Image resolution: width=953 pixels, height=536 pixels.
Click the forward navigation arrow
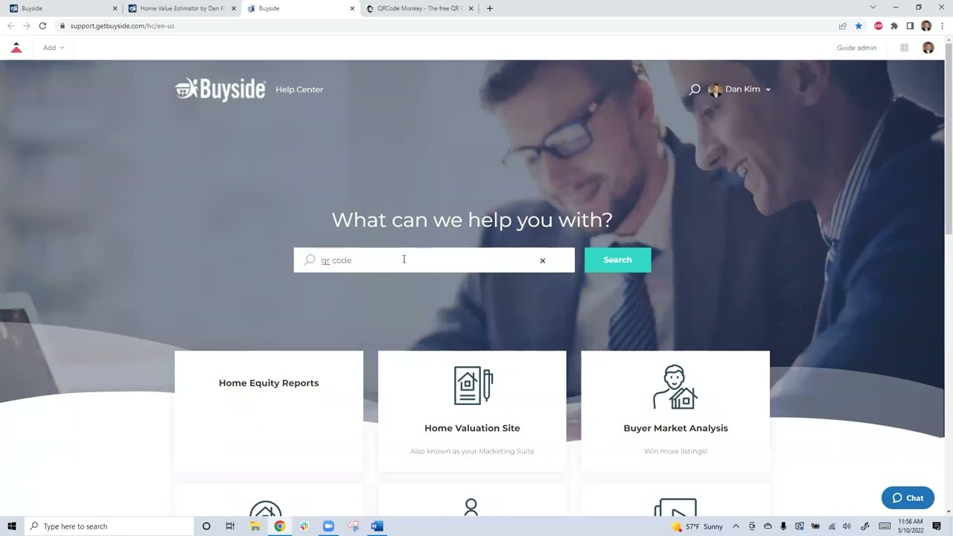[26, 26]
